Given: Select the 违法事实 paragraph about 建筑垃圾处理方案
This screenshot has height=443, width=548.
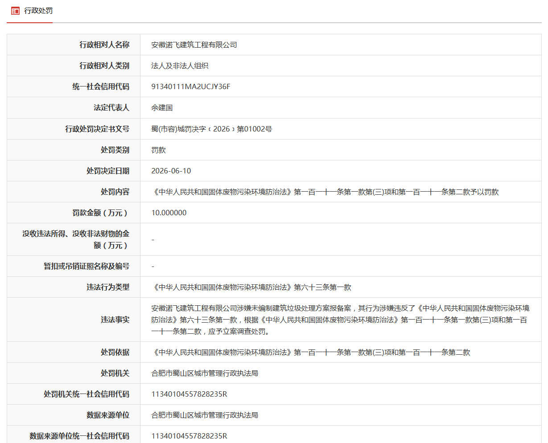Looking at the screenshot, I should coord(341,320).
